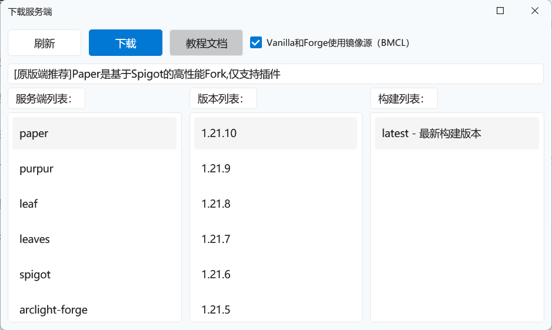Image resolution: width=552 pixels, height=330 pixels.
Task: Select version 1.21.8
Action: (x=275, y=204)
